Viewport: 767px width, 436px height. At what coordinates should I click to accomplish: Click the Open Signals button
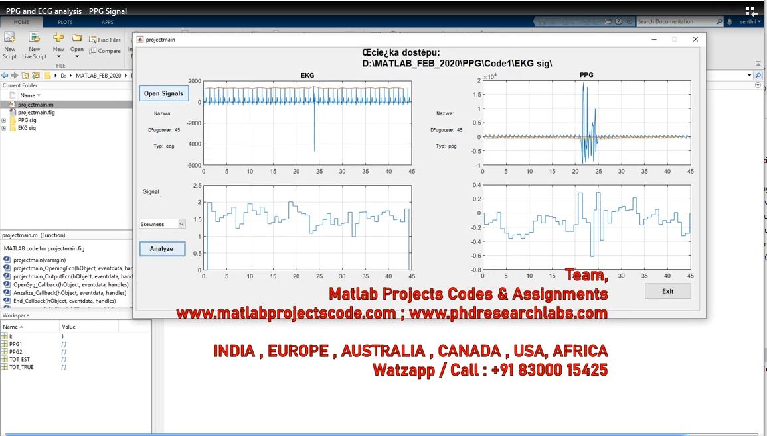coord(163,93)
